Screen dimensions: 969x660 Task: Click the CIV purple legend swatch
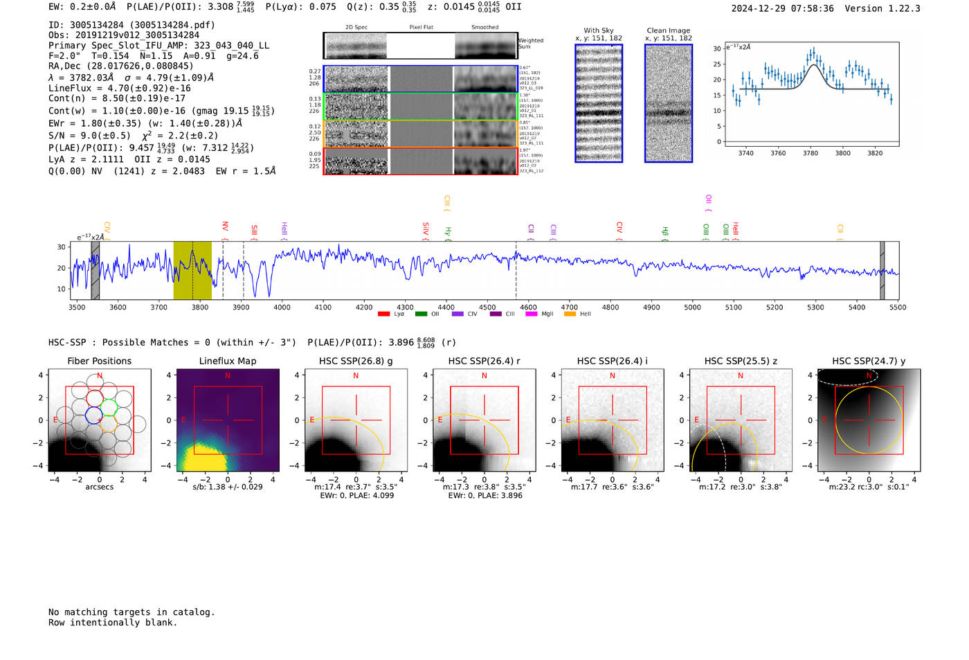pos(458,314)
